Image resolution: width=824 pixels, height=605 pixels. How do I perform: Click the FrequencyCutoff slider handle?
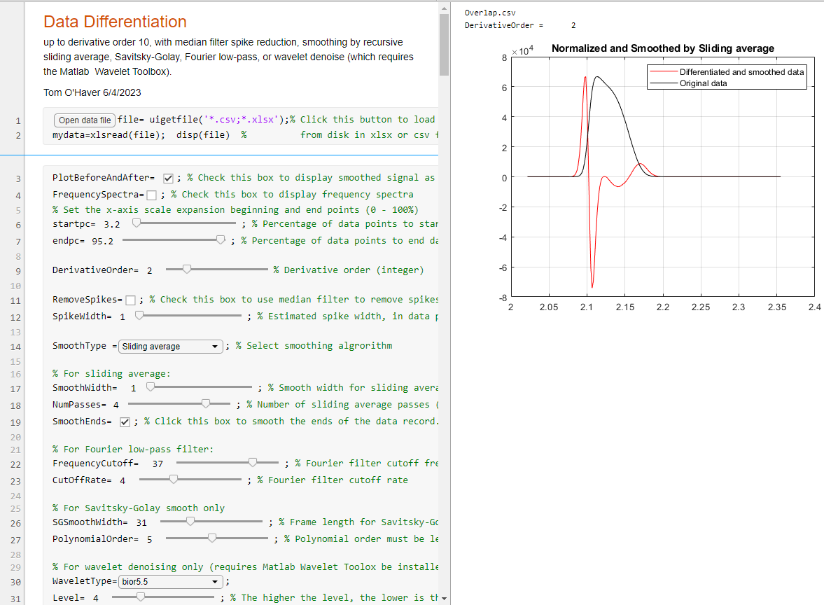pos(253,463)
